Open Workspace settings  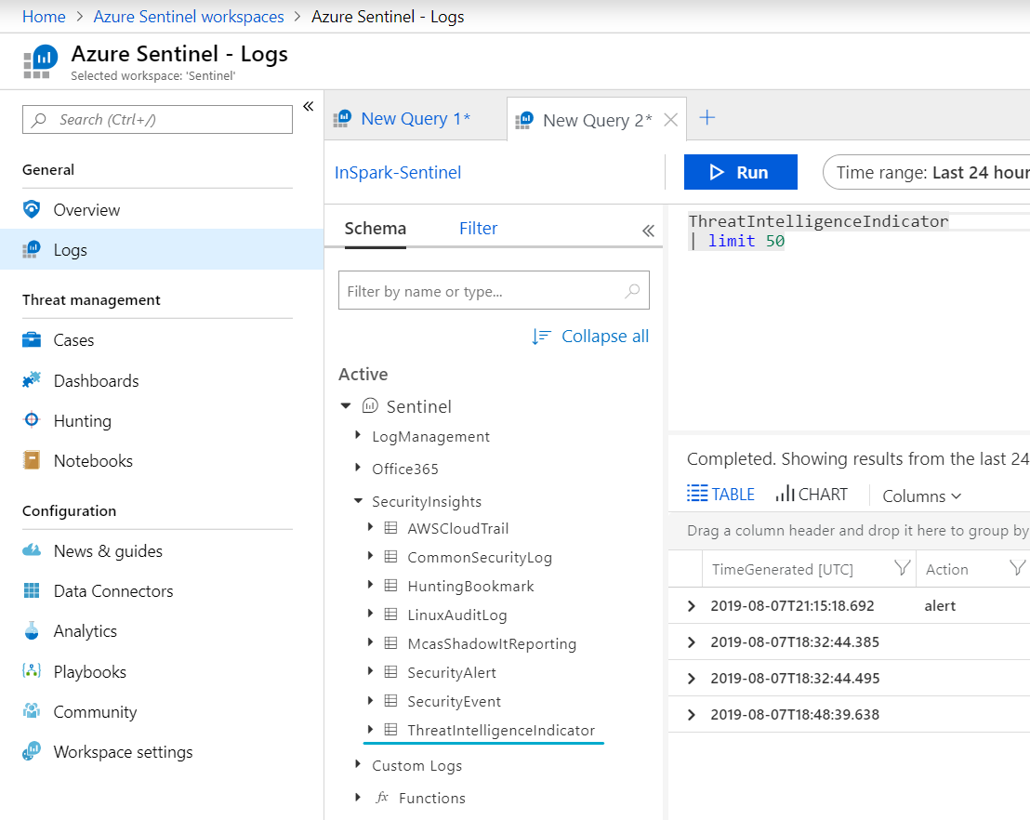[123, 751]
